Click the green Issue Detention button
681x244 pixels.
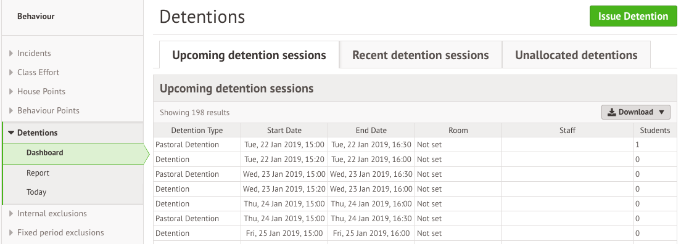coord(634,17)
